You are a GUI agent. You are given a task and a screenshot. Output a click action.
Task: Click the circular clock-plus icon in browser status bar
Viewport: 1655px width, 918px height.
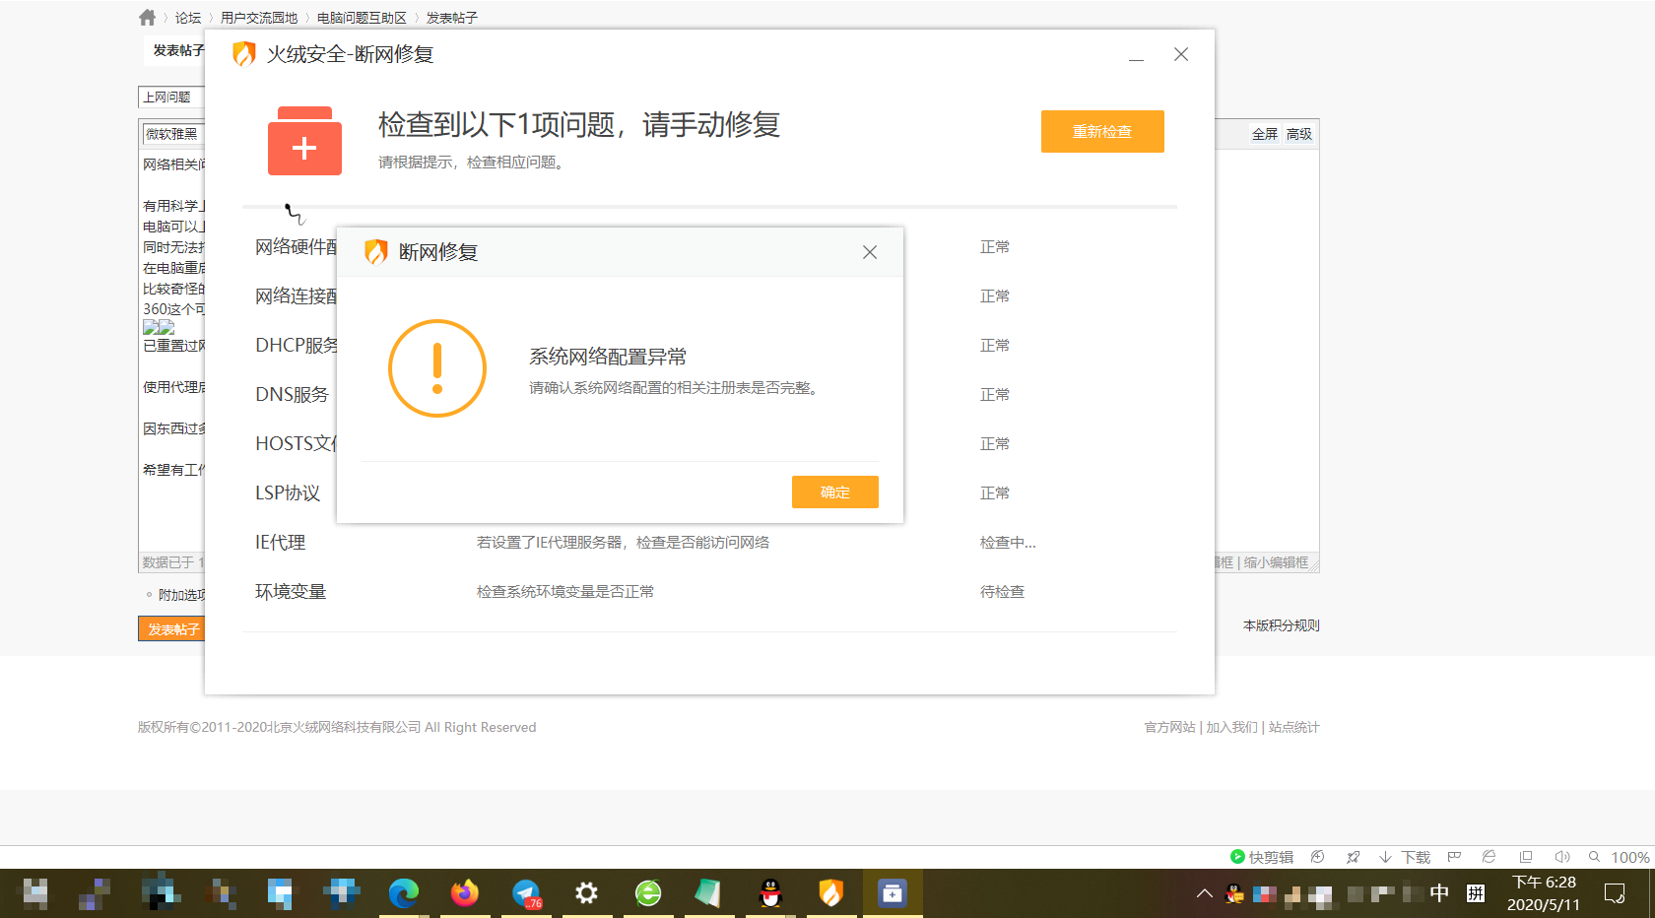[x=1318, y=857]
